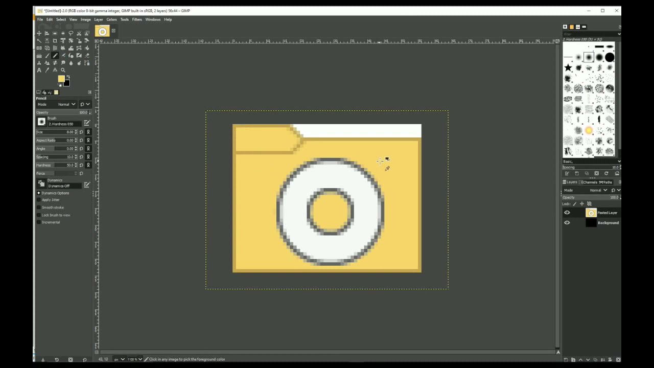
Task: Reset colors to default black and white
Action: coord(59,85)
